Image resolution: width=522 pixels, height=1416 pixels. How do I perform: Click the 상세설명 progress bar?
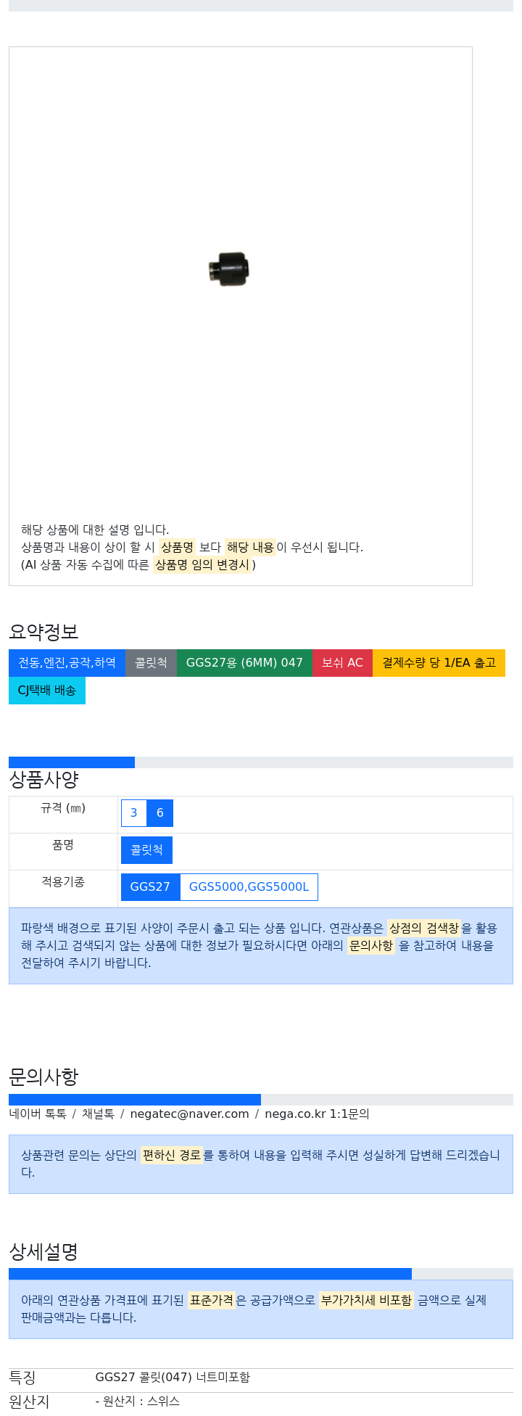pos(261,1274)
